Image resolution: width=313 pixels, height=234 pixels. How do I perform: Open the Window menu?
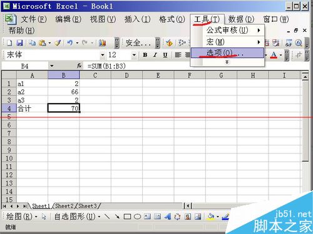(x=276, y=19)
